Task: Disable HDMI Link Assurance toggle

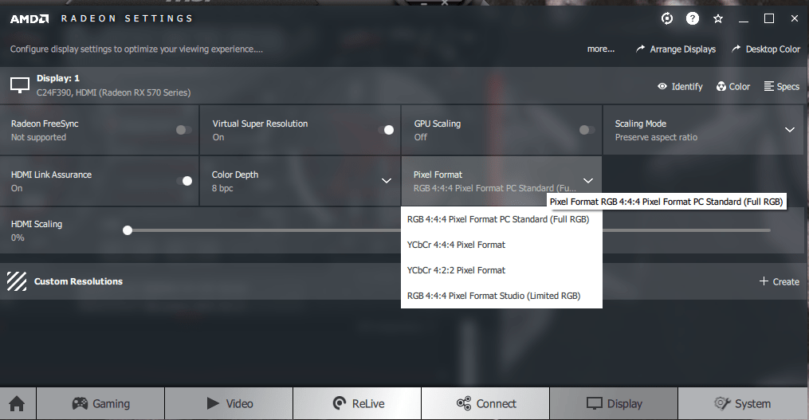Action: (x=184, y=181)
